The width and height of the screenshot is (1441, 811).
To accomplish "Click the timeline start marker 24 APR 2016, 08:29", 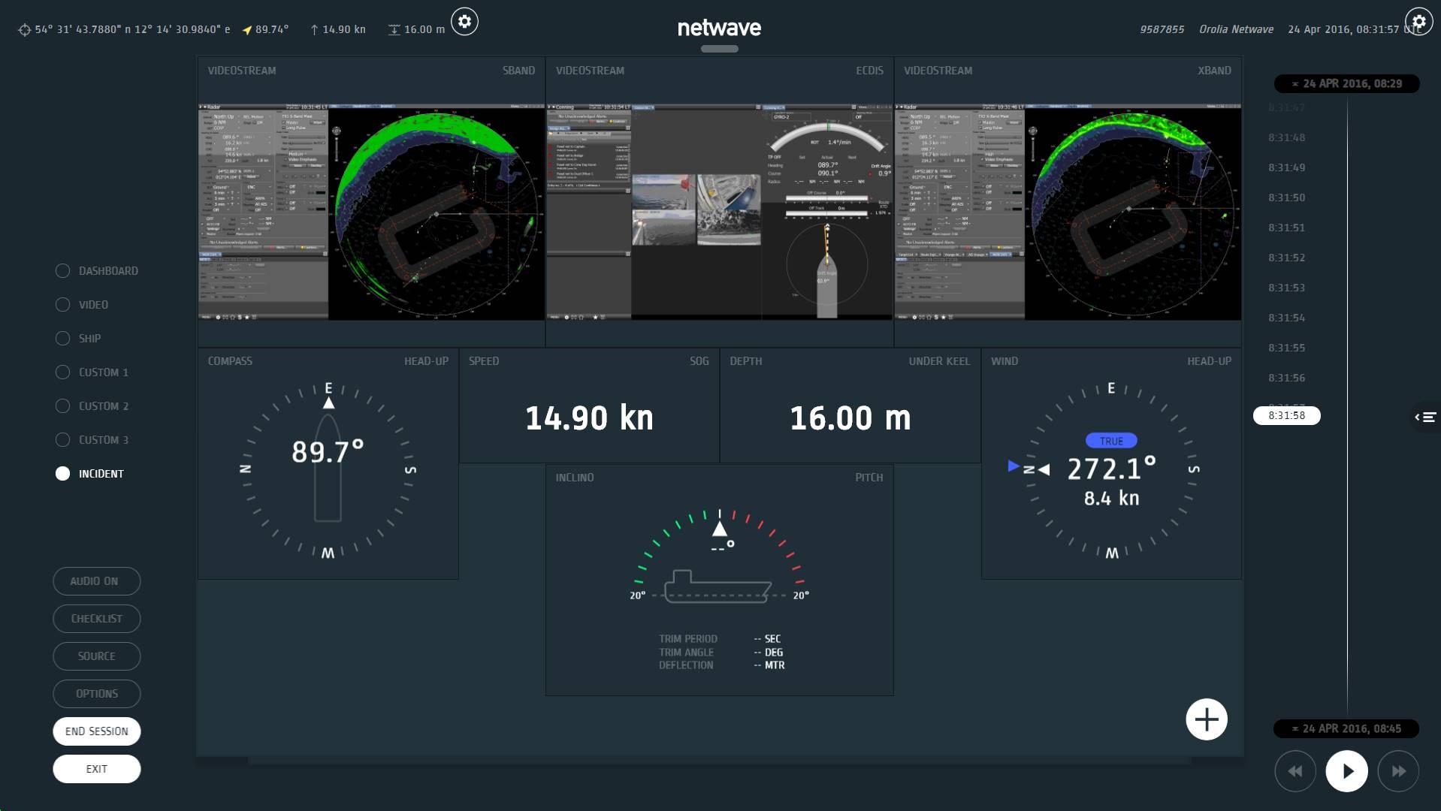I will click(x=1346, y=84).
